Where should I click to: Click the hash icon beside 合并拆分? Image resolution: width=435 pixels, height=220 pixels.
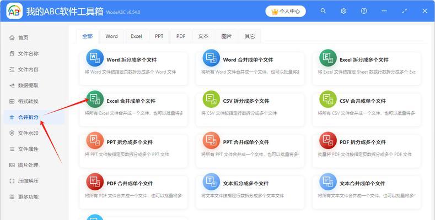point(12,117)
